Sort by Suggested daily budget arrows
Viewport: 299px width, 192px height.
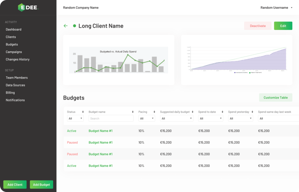[x=193, y=112]
